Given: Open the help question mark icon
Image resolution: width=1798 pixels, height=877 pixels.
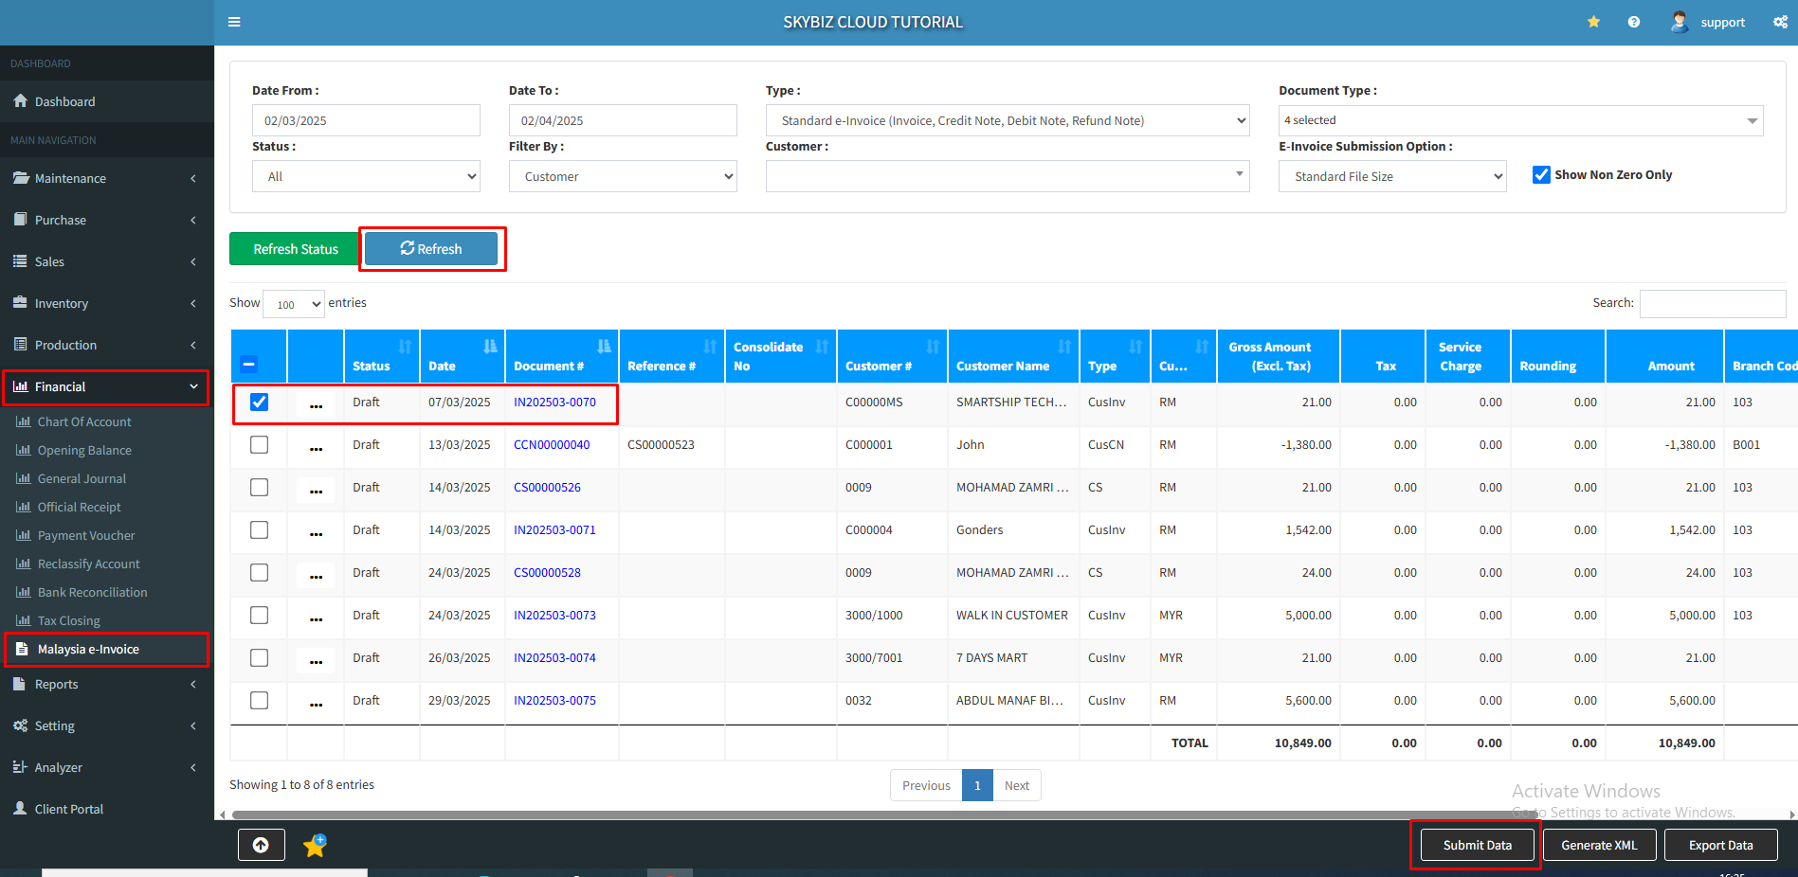Looking at the screenshot, I should (1633, 22).
